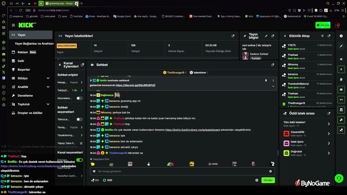Open the Cesaretlilik reward requests
The height and width of the screenshot is (195, 347).
[x=307, y=134]
